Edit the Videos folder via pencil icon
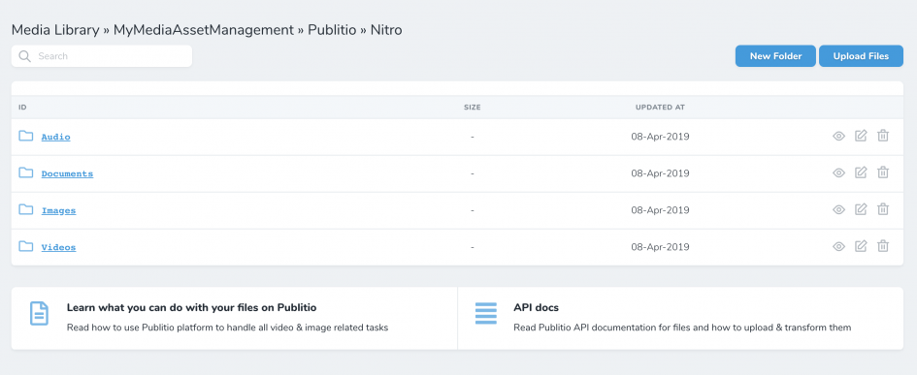Screen dimensions: 917x375 click(x=861, y=246)
